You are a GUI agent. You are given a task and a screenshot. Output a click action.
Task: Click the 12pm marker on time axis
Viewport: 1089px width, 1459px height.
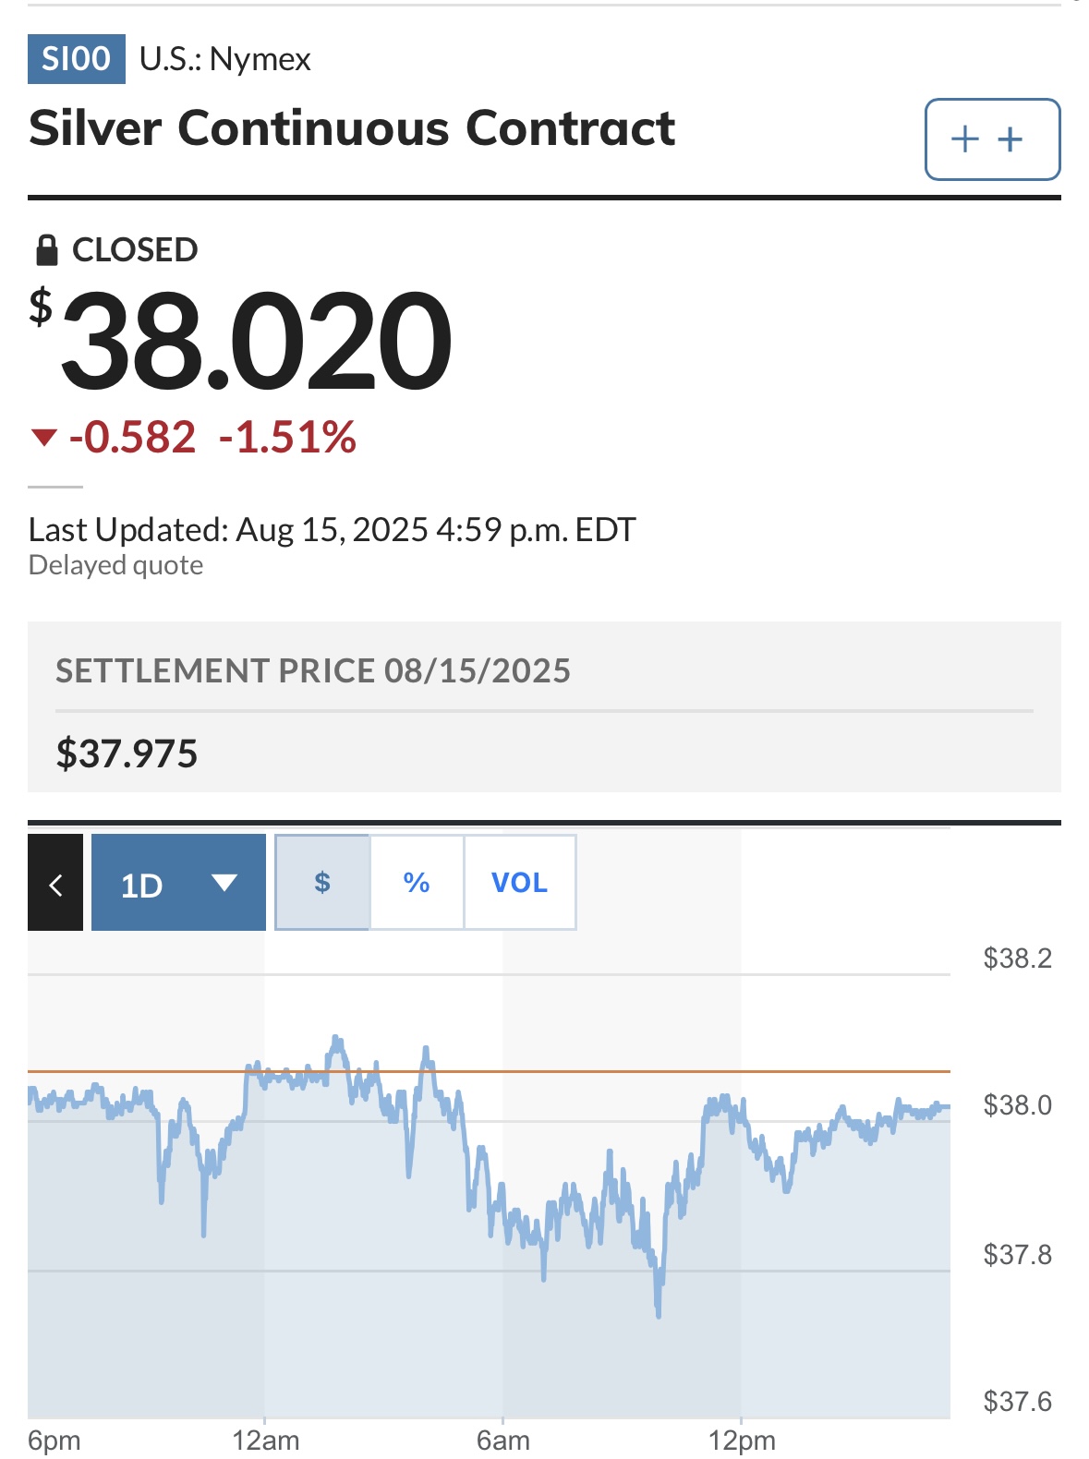pyautogui.click(x=742, y=1441)
